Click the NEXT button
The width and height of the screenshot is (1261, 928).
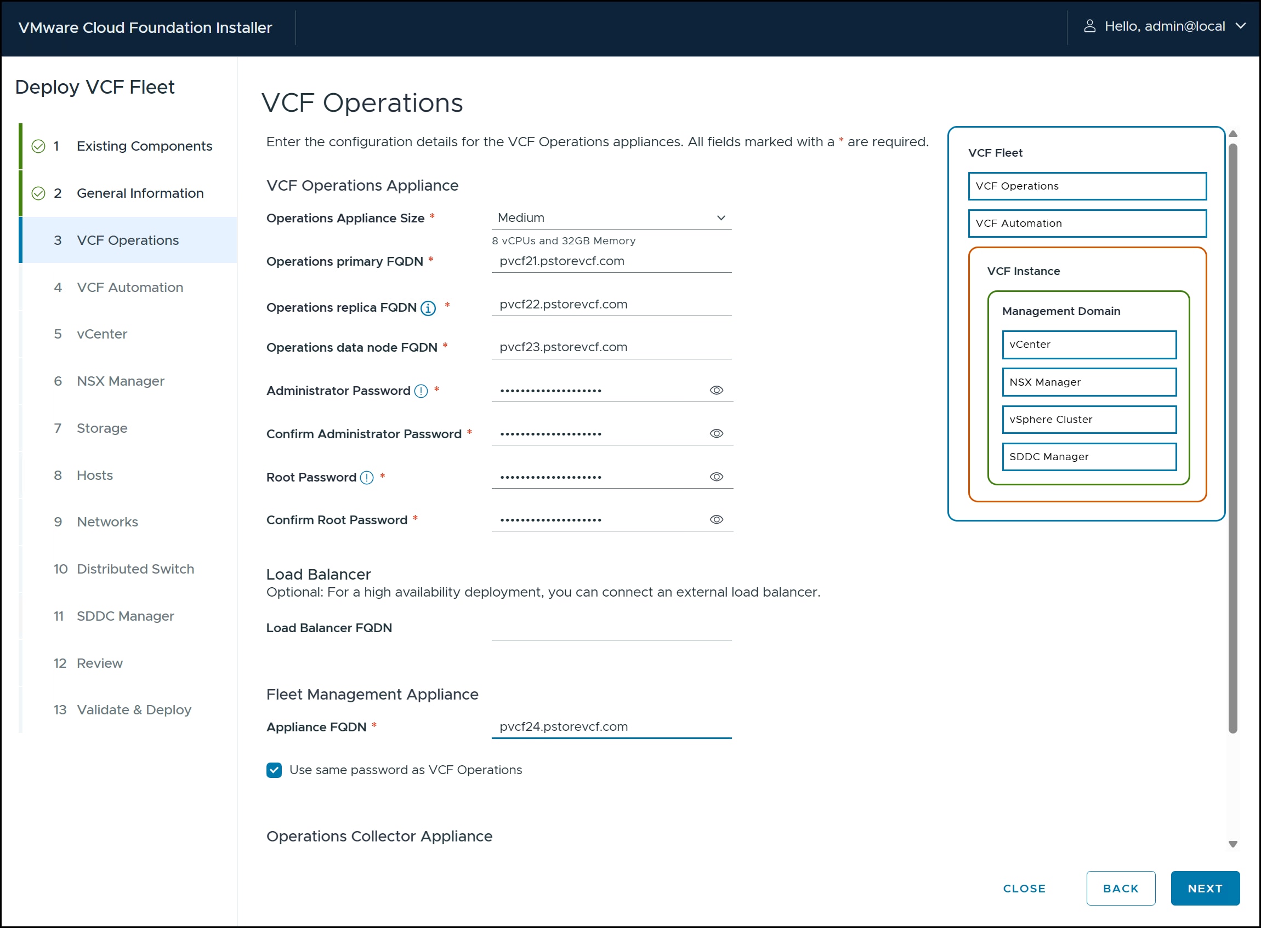tap(1205, 889)
